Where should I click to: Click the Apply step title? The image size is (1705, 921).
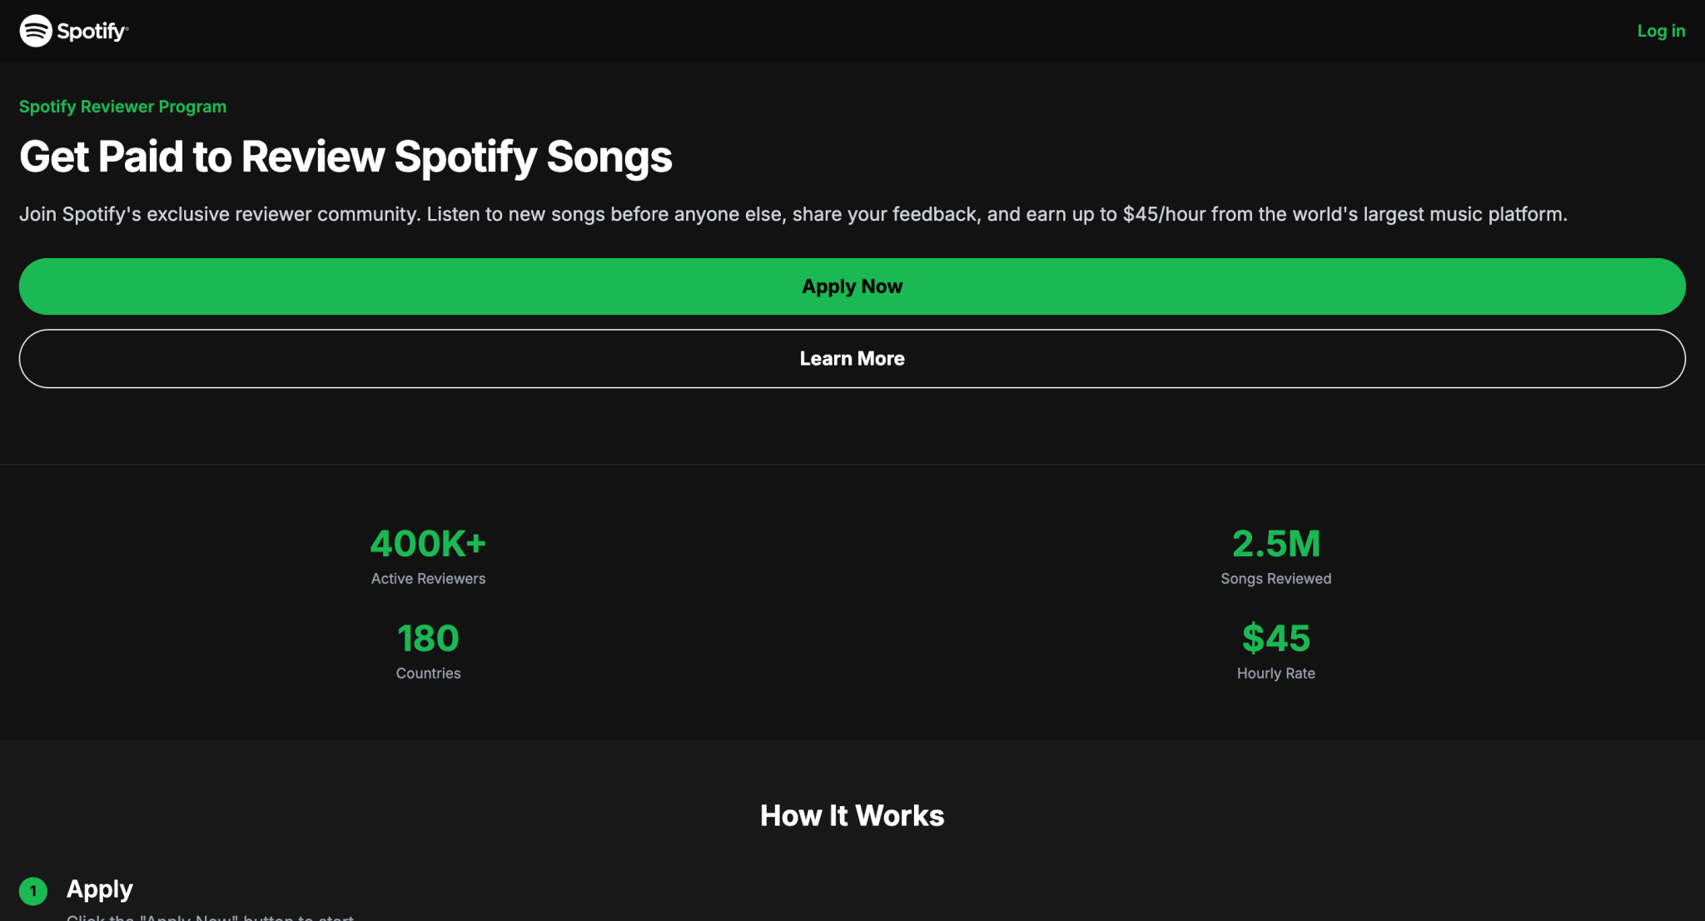point(100,889)
